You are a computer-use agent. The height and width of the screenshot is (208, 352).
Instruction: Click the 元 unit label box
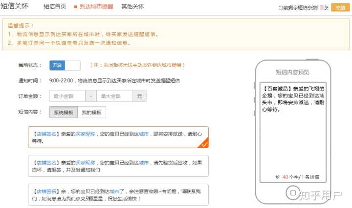pos(140,96)
